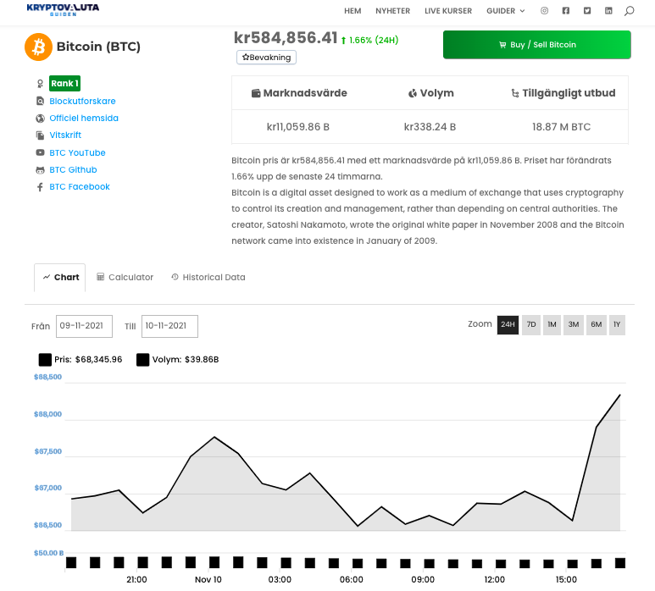The width and height of the screenshot is (655, 591).
Task: Open the BTC Facebook link
Action: point(80,187)
